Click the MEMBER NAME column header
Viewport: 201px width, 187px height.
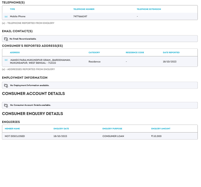pos(12,129)
